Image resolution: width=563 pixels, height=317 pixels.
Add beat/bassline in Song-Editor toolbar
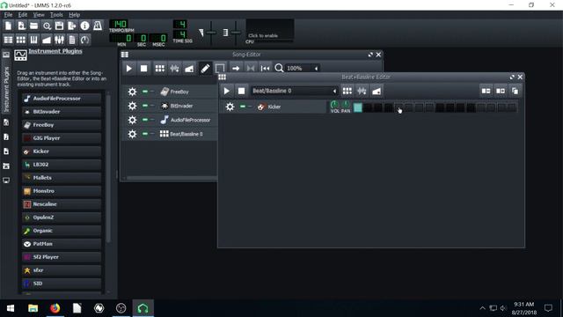(x=159, y=69)
